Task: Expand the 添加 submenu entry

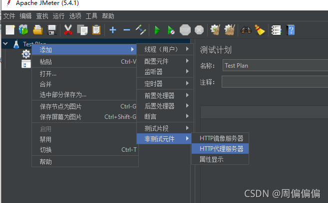Action: pos(84,50)
